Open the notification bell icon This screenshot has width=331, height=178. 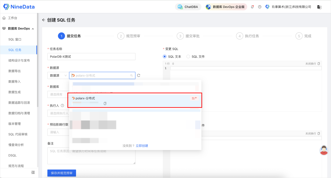tap(252, 7)
